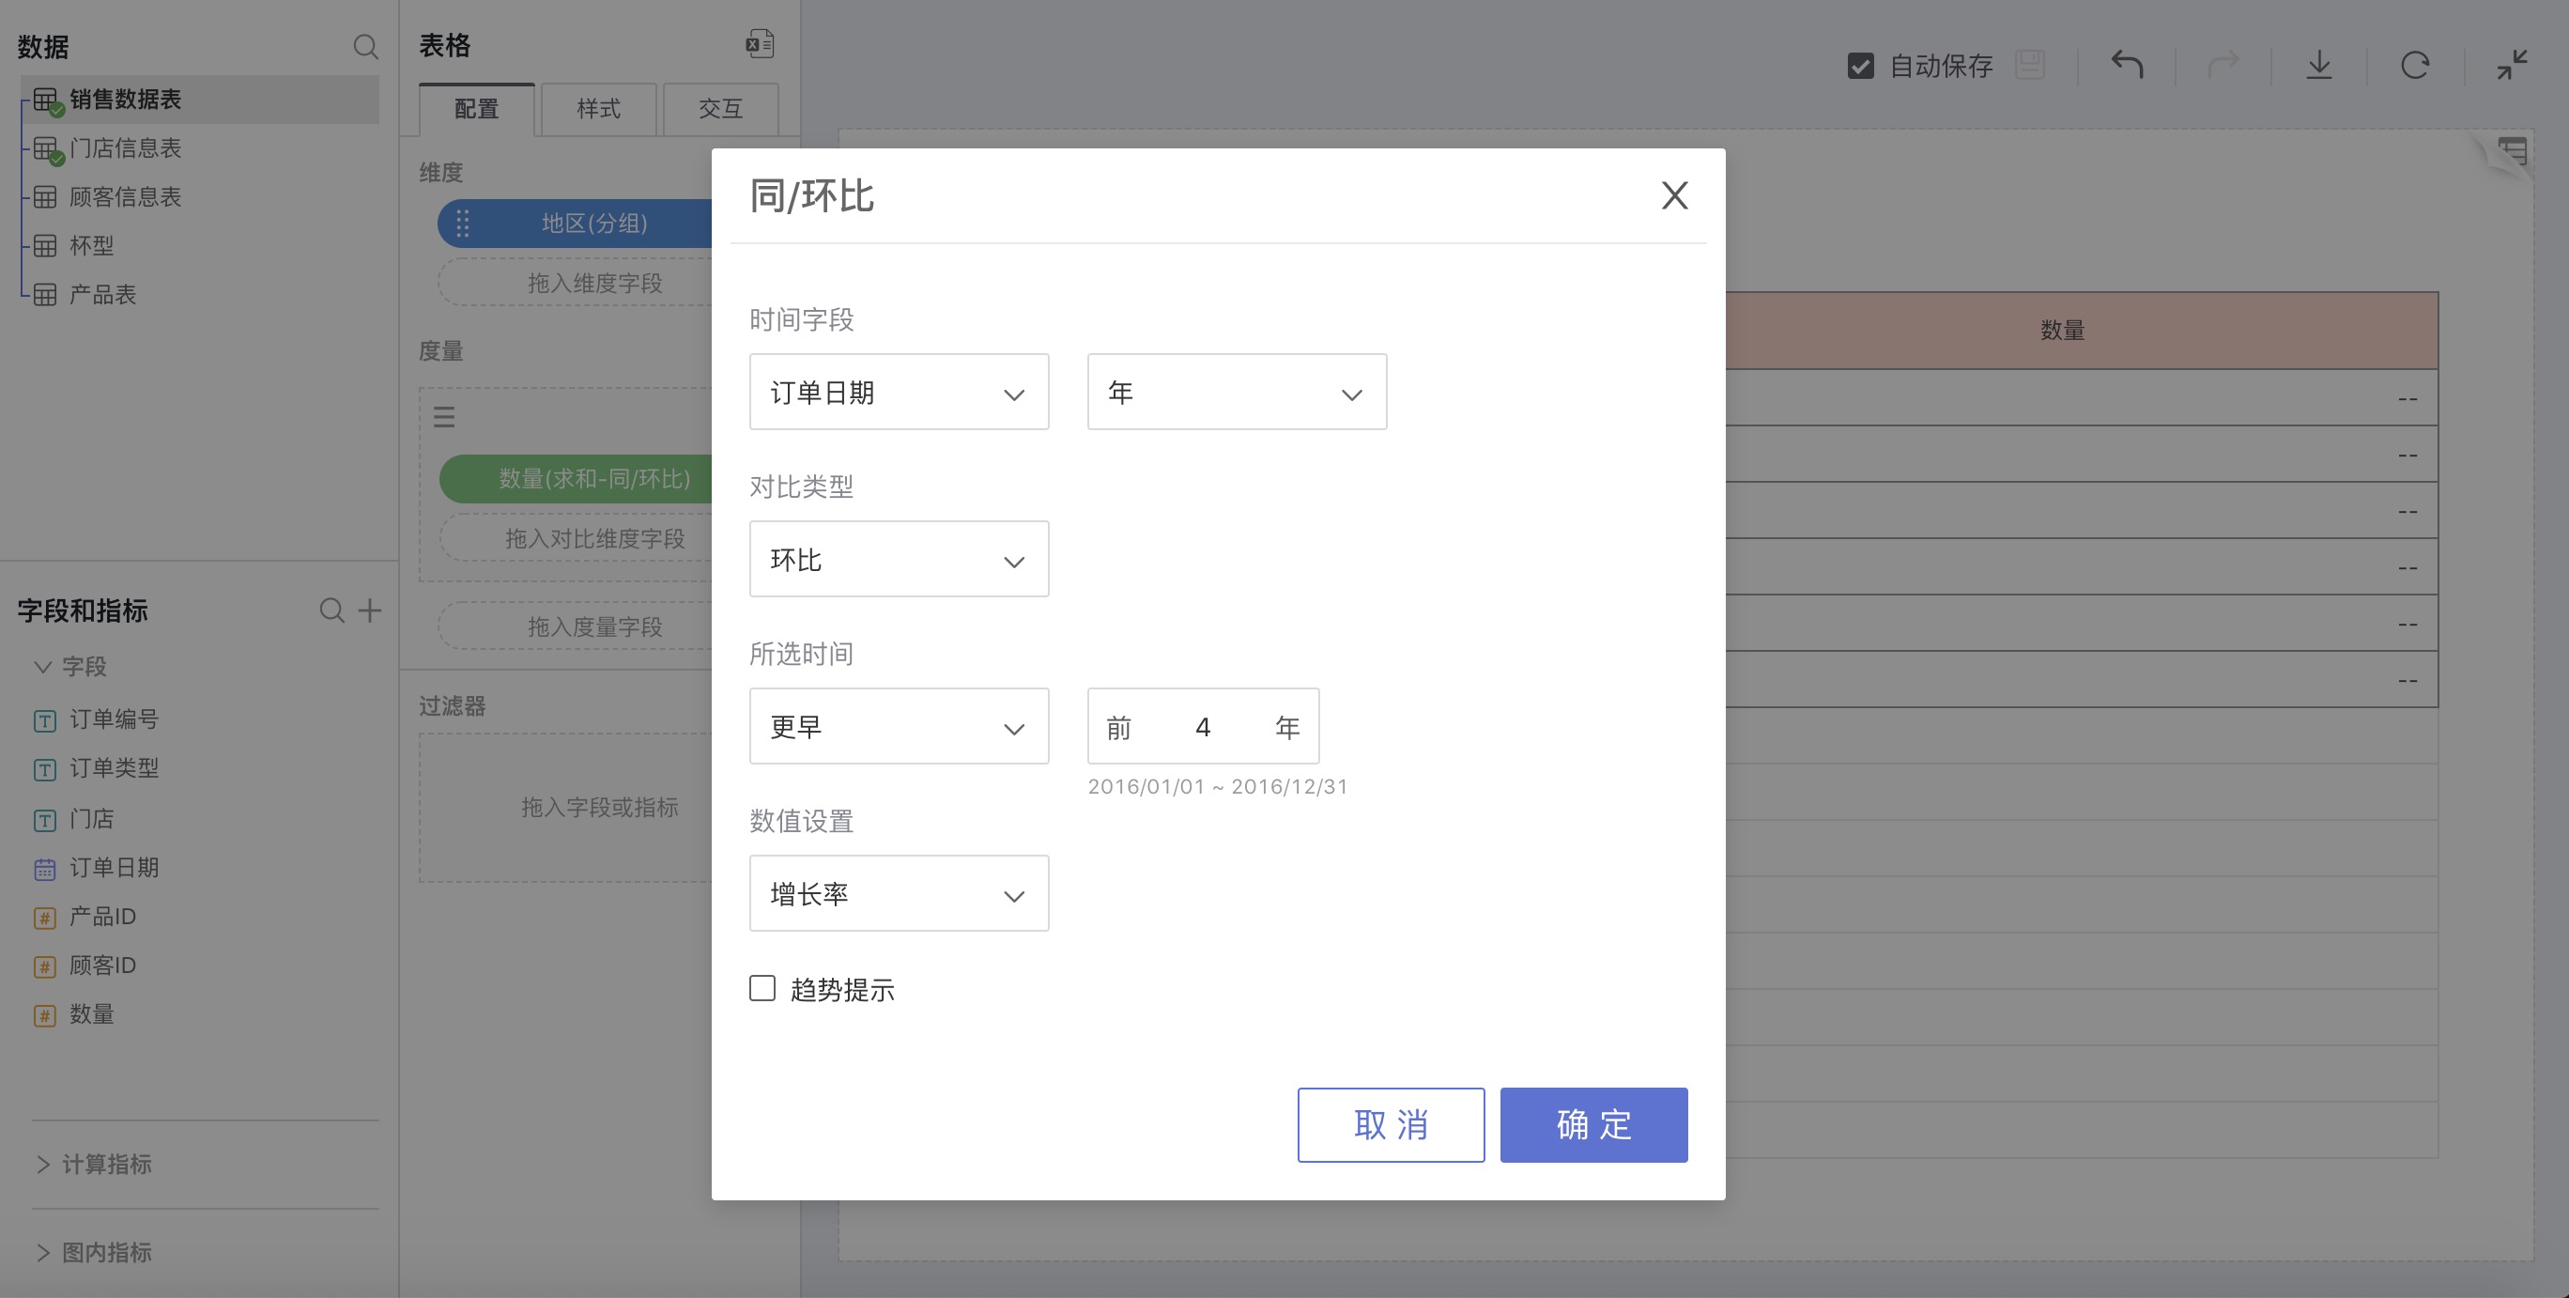Click the Excel export icon beside 表格
Image resolution: width=2569 pixels, height=1298 pixels.
point(760,44)
